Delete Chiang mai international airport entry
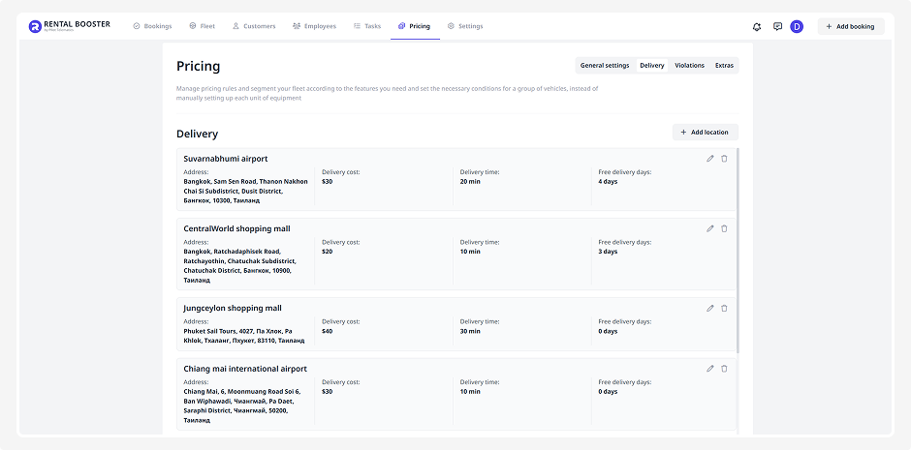Screen dimensions: 911x450 tap(724, 369)
